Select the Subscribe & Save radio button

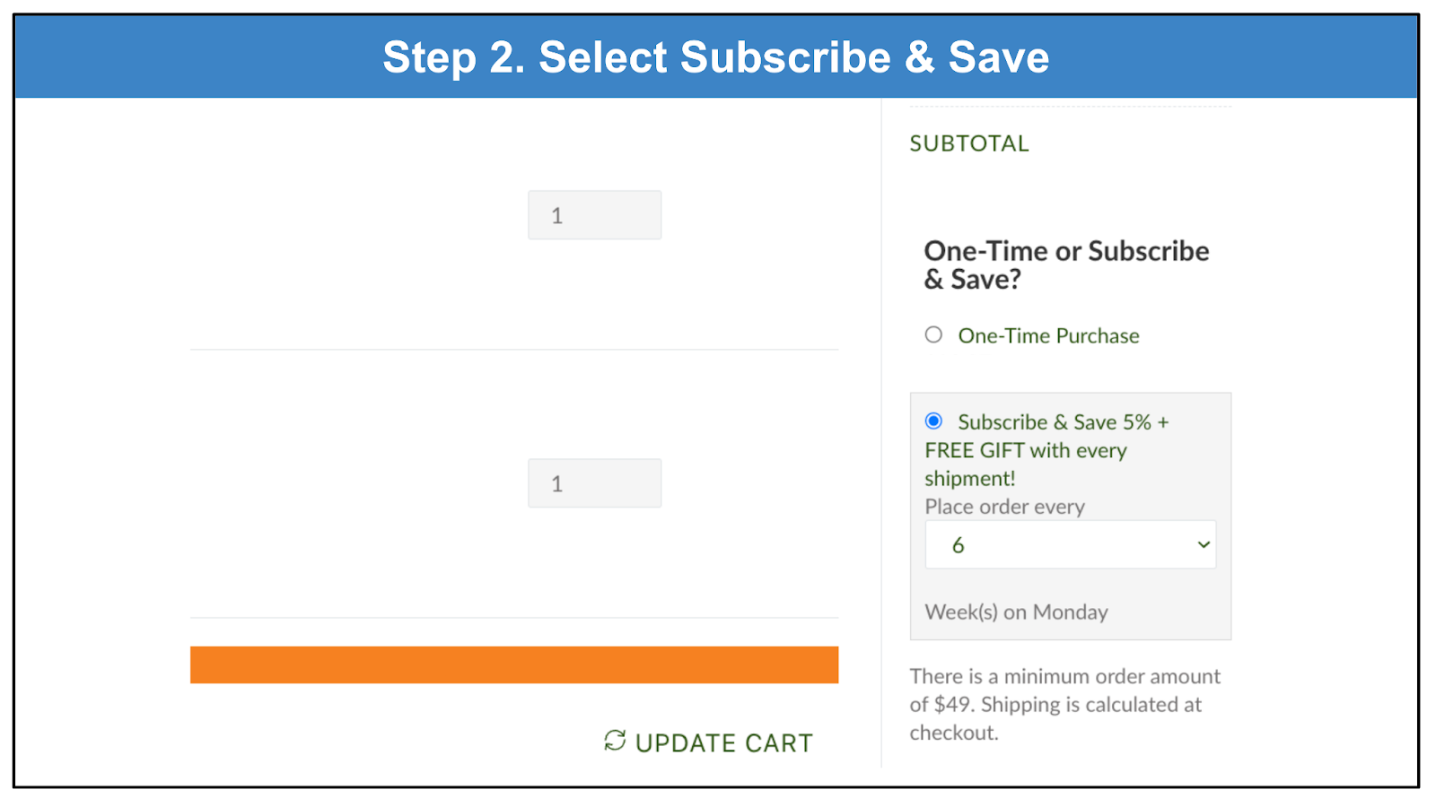(x=933, y=421)
